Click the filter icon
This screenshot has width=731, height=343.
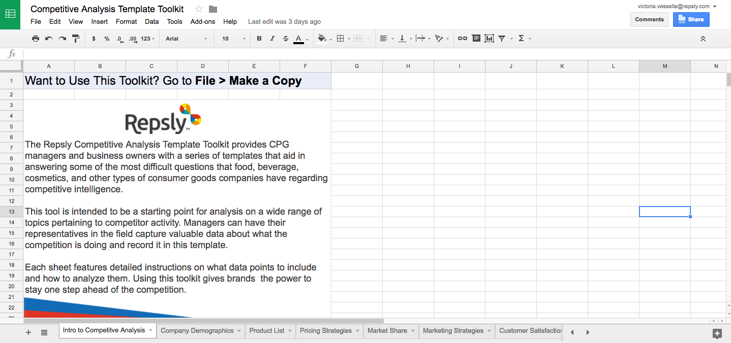click(502, 39)
